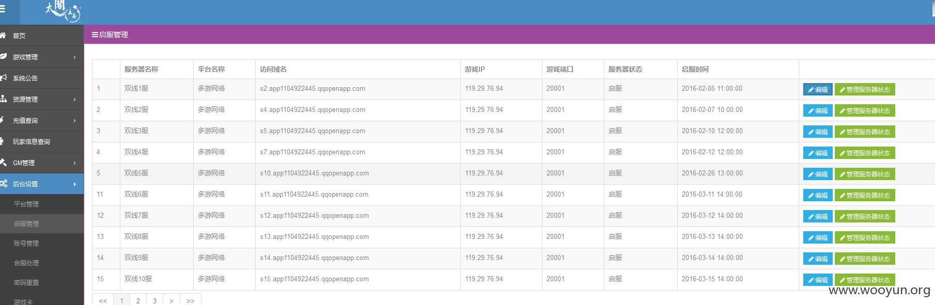935x305 pixels.
Task: Expand the 资源管理 submenu arrow
Action: point(75,100)
